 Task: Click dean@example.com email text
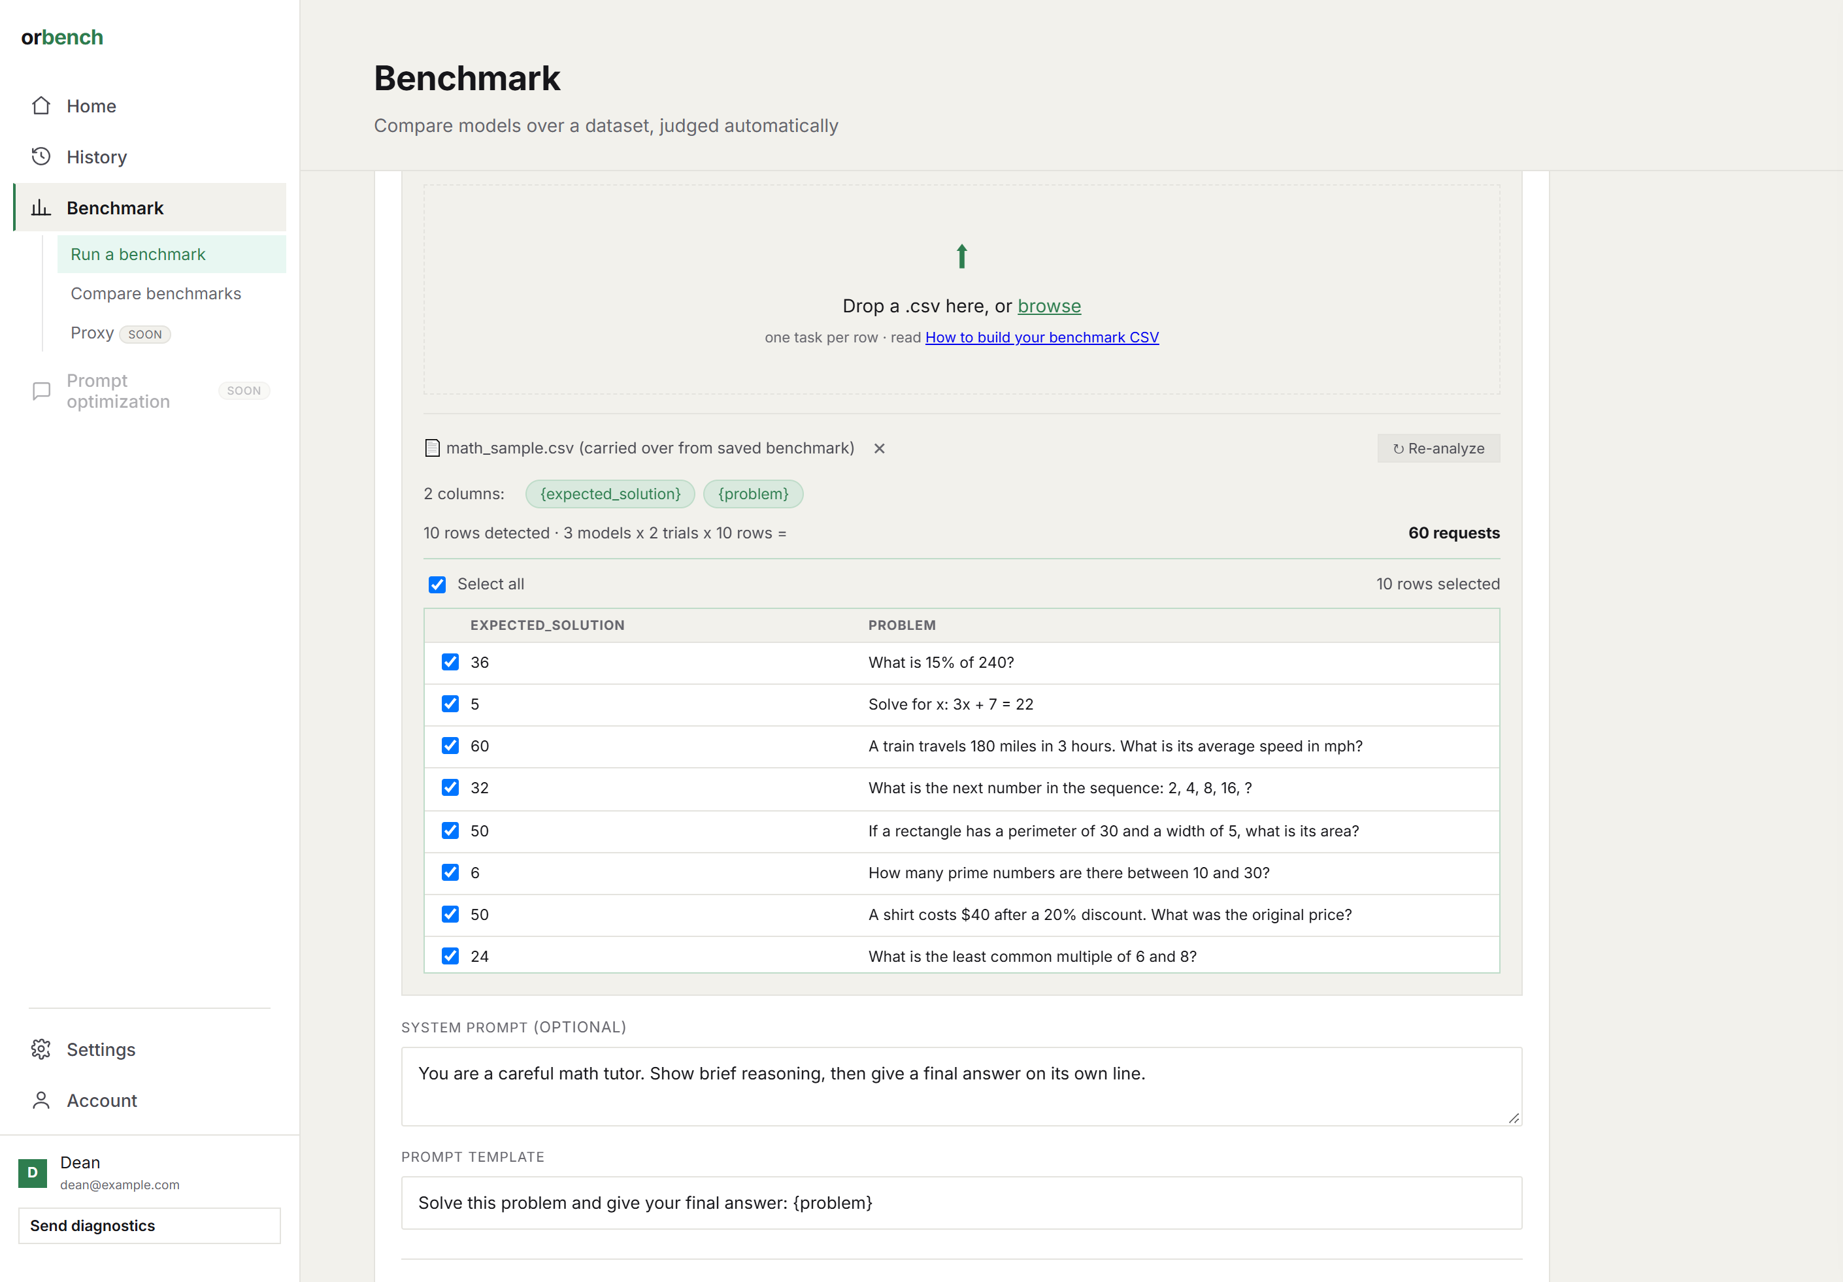(120, 1185)
